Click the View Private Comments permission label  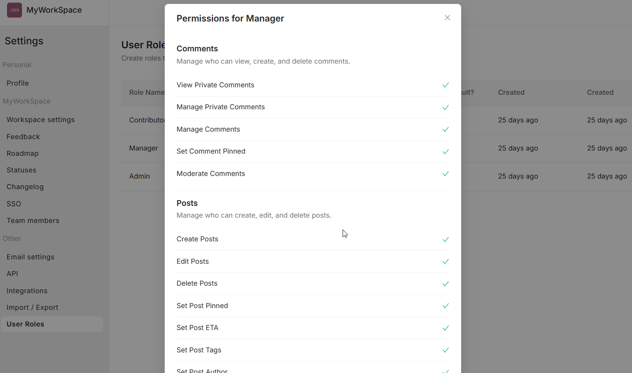pyautogui.click(x=215, y=85)
